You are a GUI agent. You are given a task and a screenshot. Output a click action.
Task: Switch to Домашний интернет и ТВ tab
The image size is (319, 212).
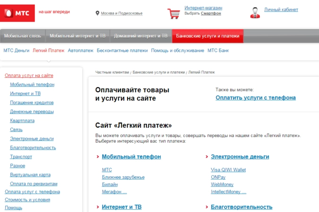141,36
